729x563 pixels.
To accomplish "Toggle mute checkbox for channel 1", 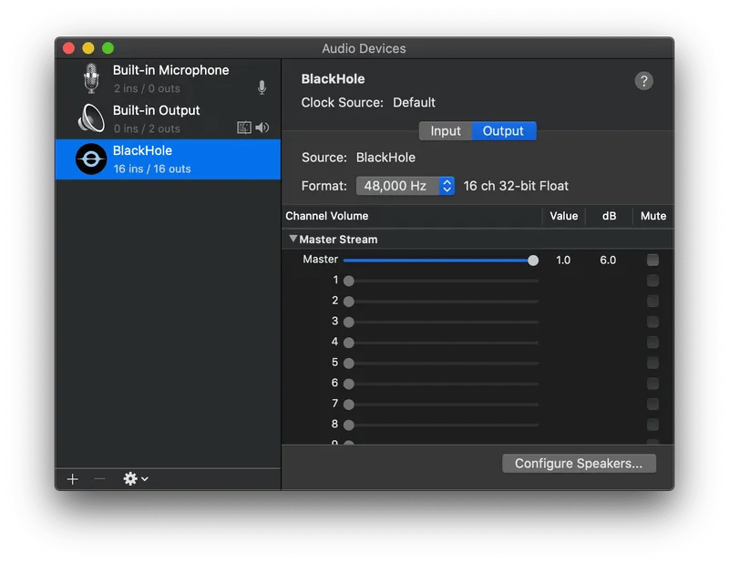I will (652, 281).
